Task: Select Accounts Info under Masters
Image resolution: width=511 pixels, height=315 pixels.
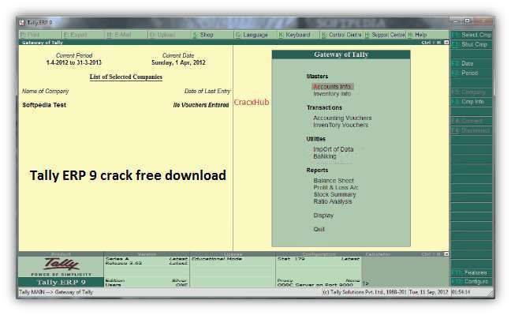Action: [332, 87]
